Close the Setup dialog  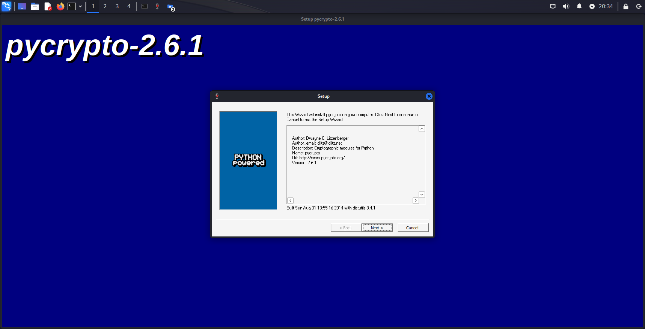[x=429, y=96]
